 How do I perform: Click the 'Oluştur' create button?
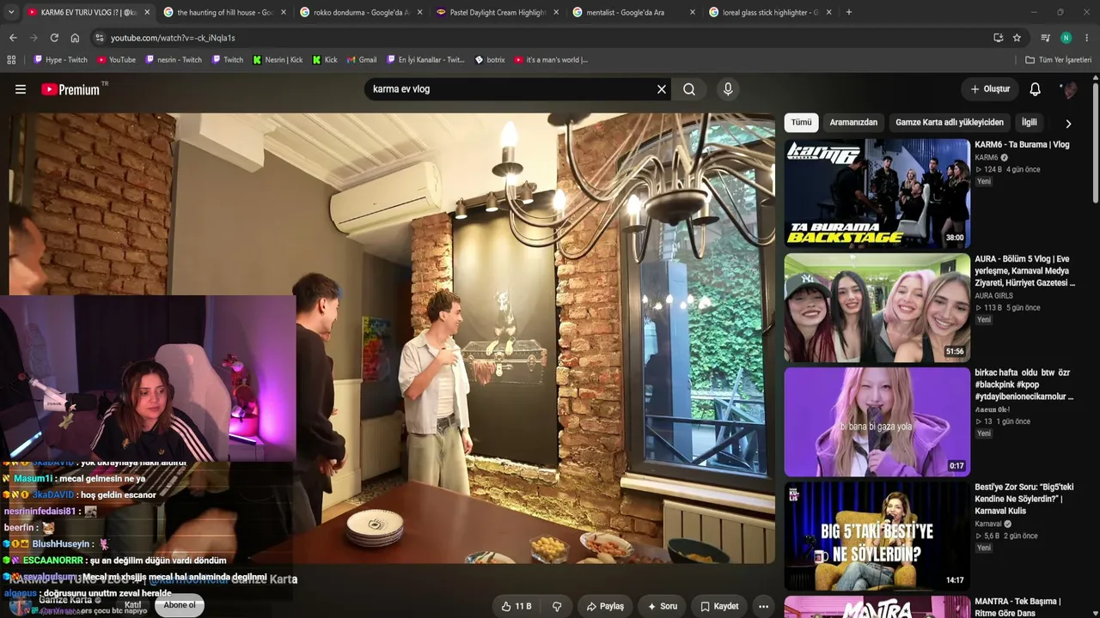(990, 89)
